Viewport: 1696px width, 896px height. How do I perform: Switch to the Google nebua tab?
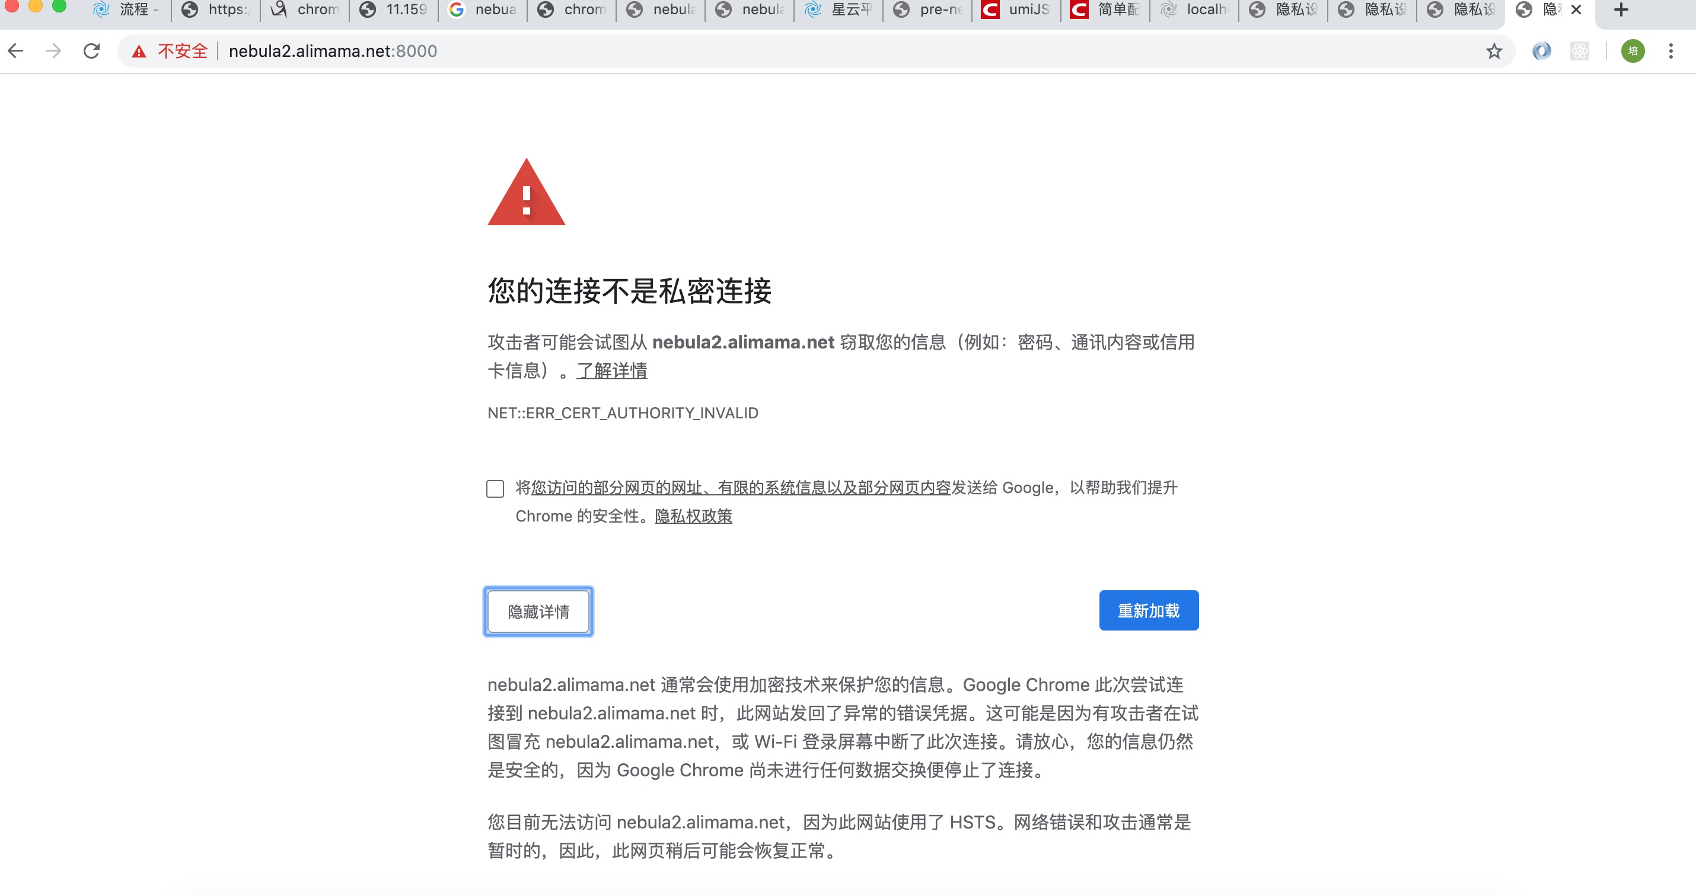pyautogui.click(x=483, y=9)
